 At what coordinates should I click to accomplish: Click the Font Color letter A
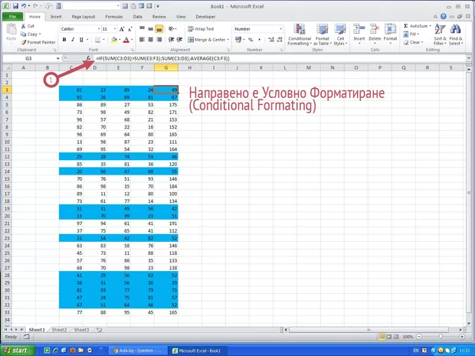[x=126, y=40]
